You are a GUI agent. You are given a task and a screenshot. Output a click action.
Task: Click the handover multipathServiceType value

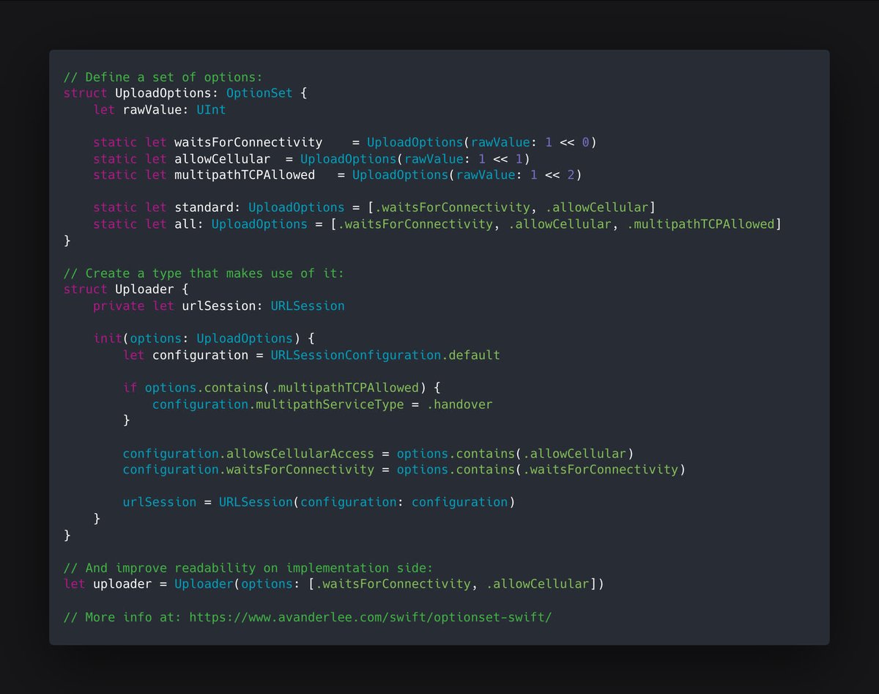(x=469, y=404)
